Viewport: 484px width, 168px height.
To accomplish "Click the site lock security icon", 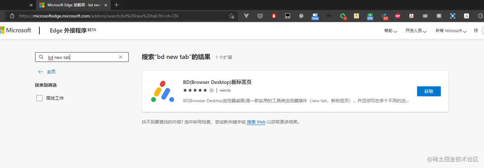I will click(x=12, y=16).
